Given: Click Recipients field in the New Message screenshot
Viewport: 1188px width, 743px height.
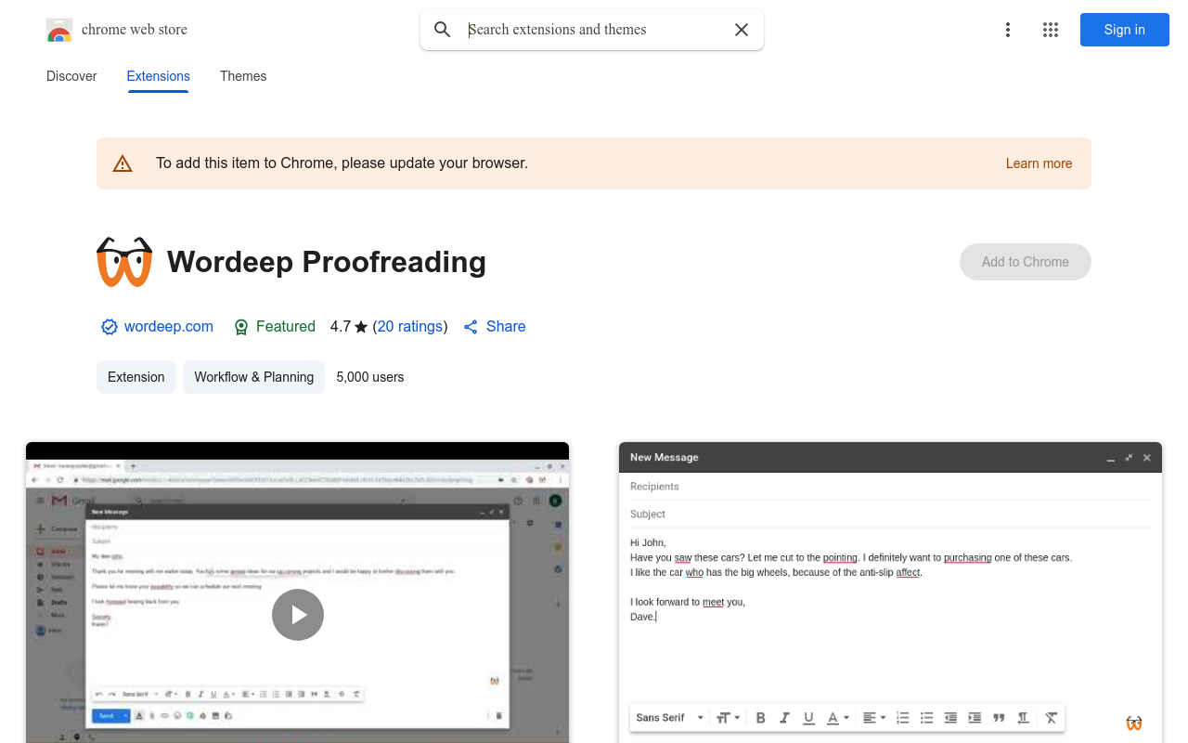Looking at the screenshot, I should pos(890,487).
